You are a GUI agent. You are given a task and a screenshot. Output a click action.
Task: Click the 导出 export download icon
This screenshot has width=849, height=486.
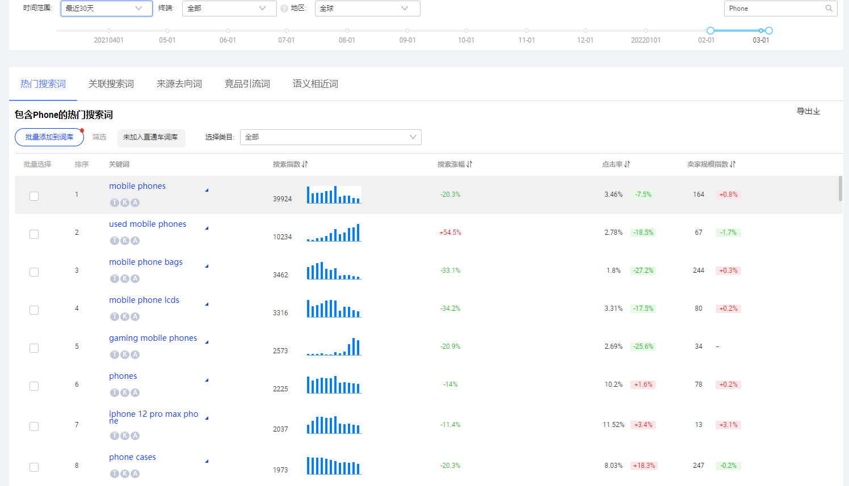click(817, 111)
